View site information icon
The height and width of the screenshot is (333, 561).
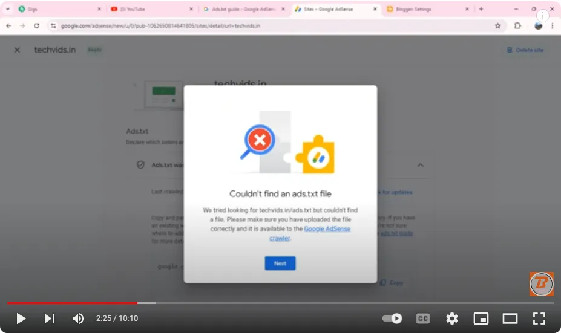pos(53,26)
